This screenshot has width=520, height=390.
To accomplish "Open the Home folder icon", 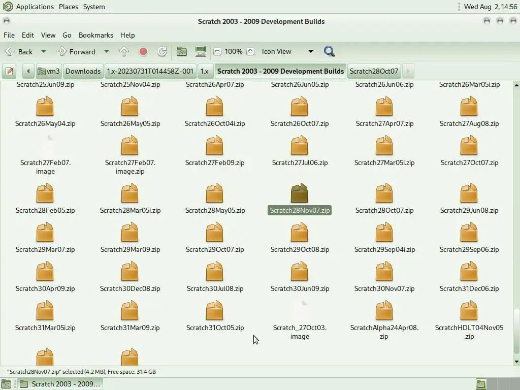I will pos(181,51).
